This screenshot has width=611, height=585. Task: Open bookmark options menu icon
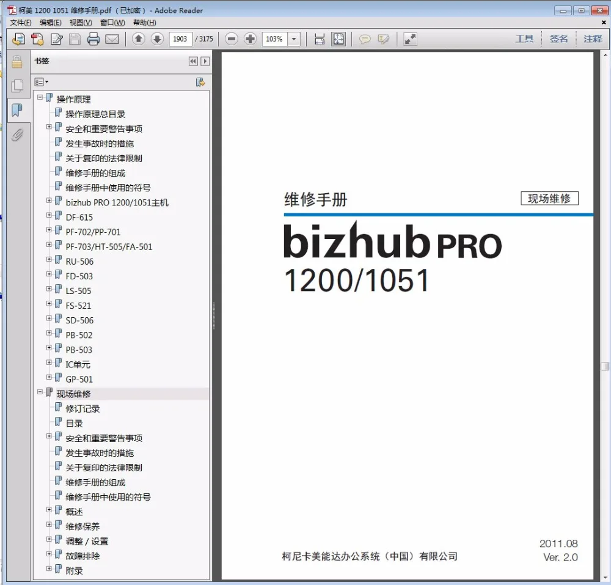[x=42, y=82]
